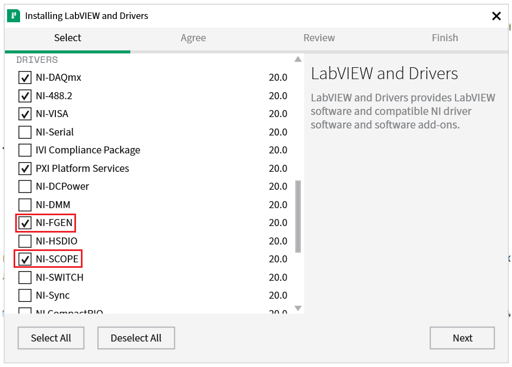Click the driver list scroll down arrow
512x367 pixels.
[x=298, y=308]
